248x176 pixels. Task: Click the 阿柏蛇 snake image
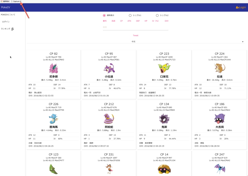point(109,119)
